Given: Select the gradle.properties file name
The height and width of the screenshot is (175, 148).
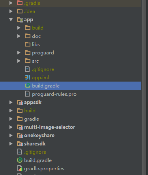Looking at the screenshot, I should click(44, 169).
